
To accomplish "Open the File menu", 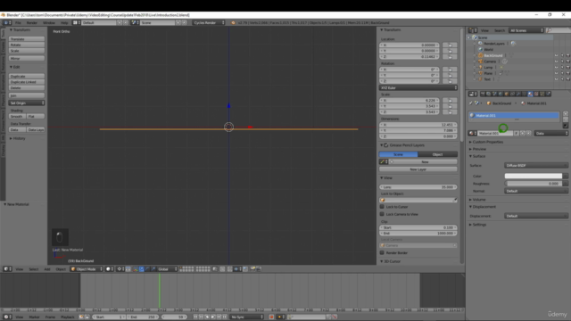I will coord(18,22).
